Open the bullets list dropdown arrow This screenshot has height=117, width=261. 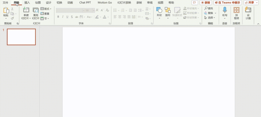click(x=119, y=11)
